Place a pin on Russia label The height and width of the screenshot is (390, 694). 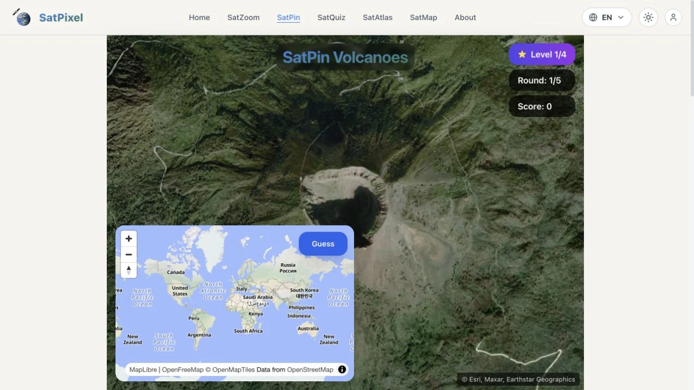[288, 268]
